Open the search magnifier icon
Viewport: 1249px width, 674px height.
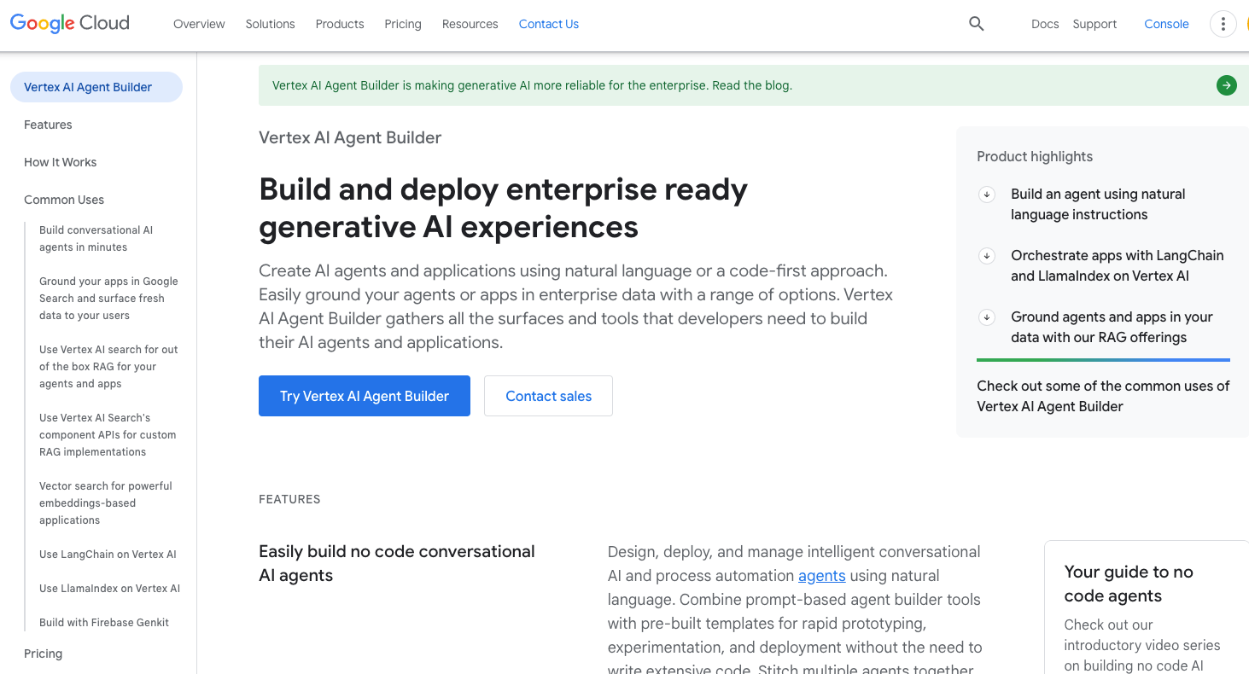(977, 24)
